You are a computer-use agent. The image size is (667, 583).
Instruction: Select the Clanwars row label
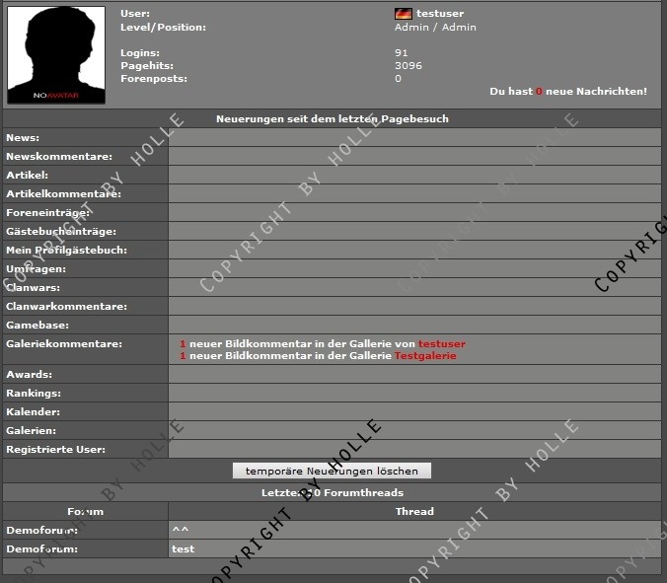click(x=33, y=287)
